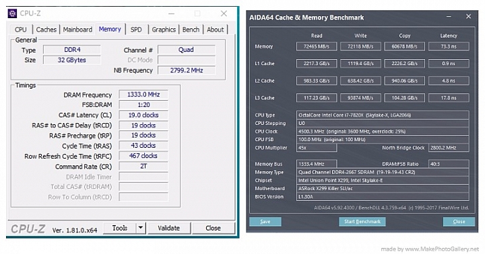
Task: Click L2 Cache Read 983.33 GB/s result
Action: (317, 81)
